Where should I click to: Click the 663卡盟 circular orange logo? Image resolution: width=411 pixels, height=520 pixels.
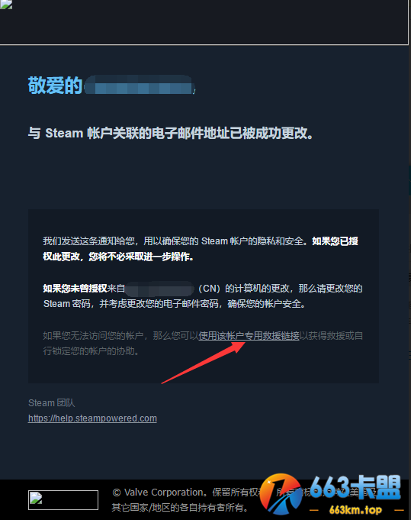click(281, 493)
